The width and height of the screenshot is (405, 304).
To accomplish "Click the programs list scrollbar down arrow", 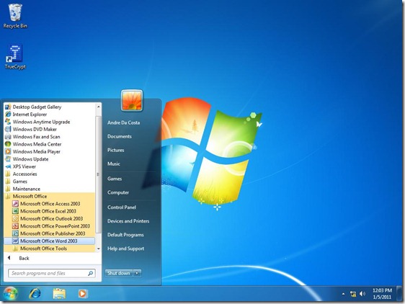I will (x=99, y=249).
